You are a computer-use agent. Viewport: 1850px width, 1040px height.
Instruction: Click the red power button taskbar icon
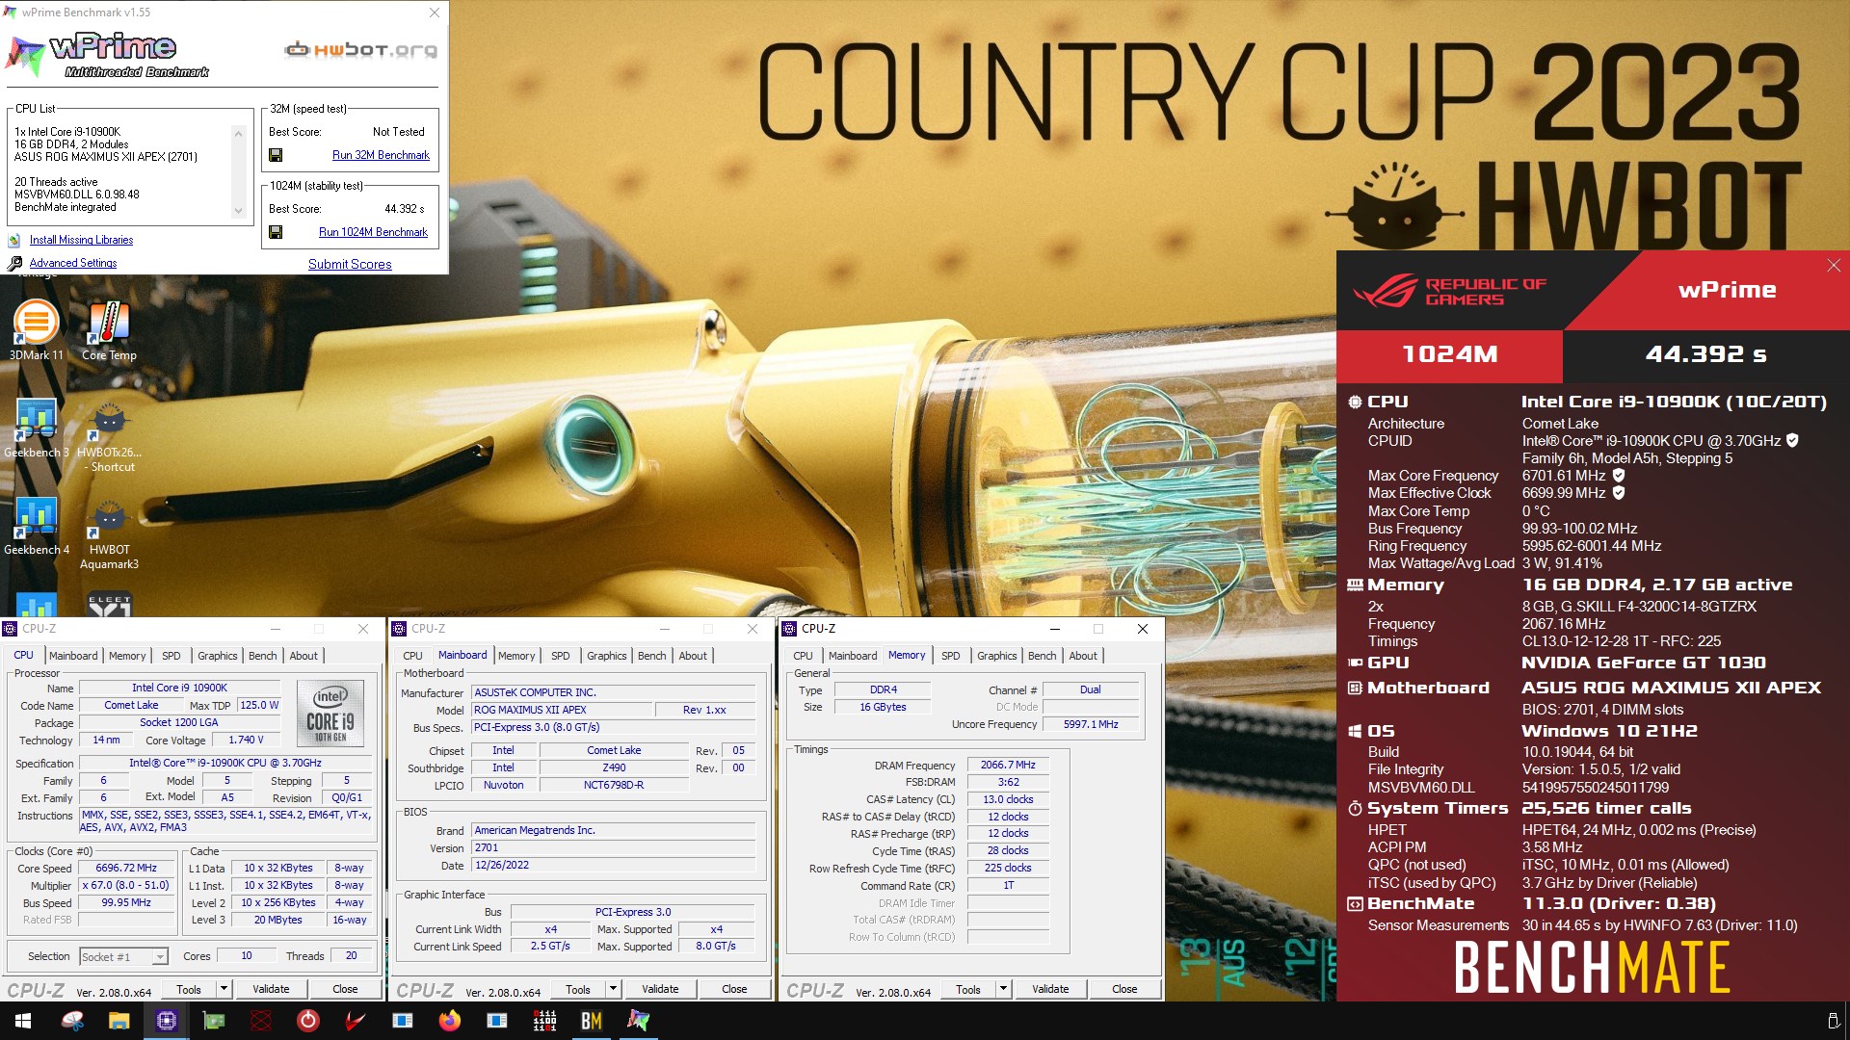[307, 1021]
